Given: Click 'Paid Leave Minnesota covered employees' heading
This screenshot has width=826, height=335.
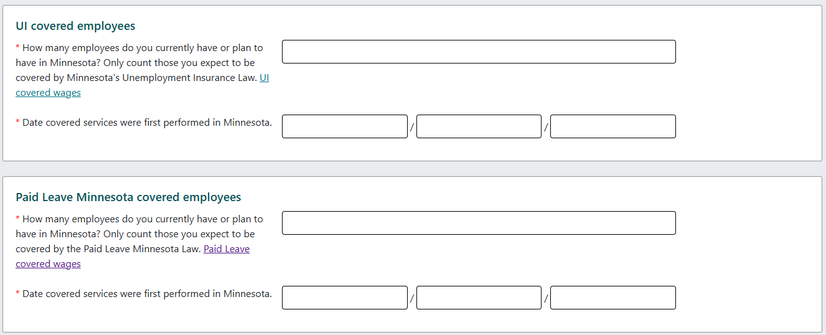Looking at the screenshot, I should (x=128, y=197).
